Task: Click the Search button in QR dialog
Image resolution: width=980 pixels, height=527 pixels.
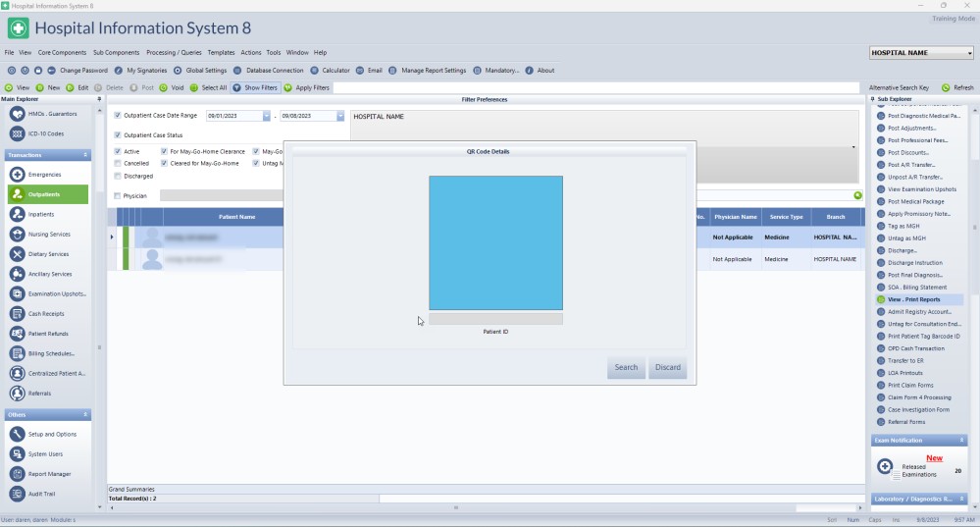Action: tap(626, 368)
